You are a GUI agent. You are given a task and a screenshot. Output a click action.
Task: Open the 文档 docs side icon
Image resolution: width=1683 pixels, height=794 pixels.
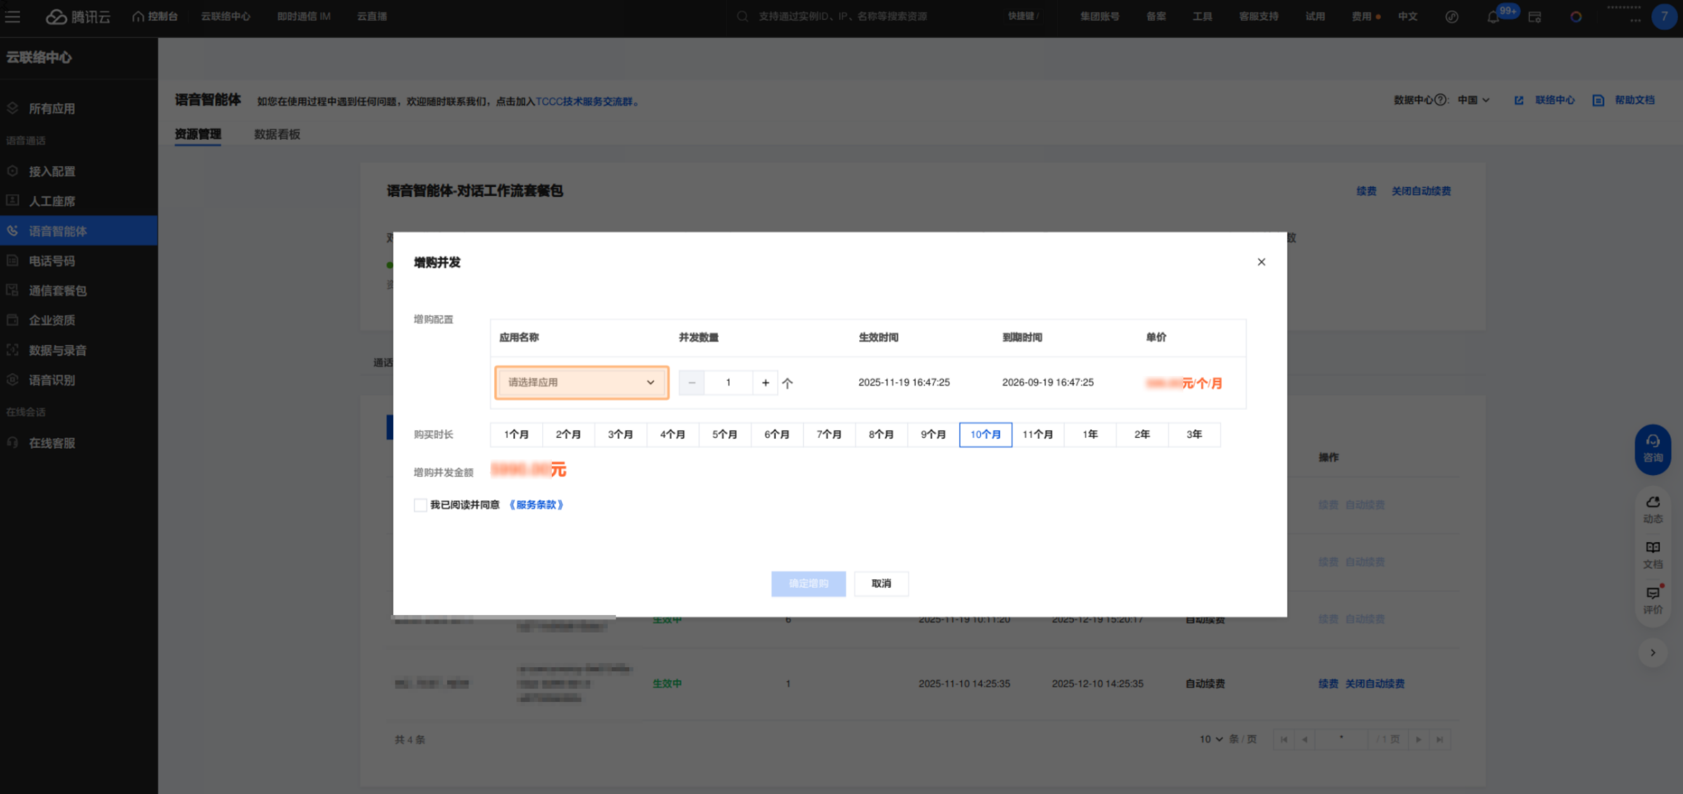pos(1652,554)
